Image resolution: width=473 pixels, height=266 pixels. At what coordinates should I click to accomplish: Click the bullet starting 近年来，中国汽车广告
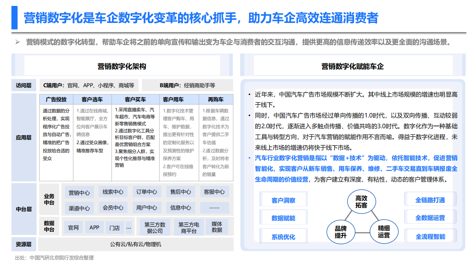click(x=356, y=99)
